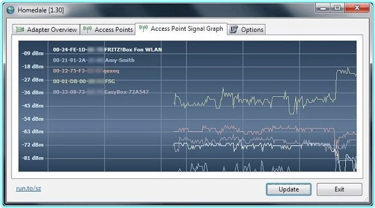Viewport: 375px width, 208px height.
Task: Open the run.to/sz link
Action: pyautogui.click(x=29, y=189)
